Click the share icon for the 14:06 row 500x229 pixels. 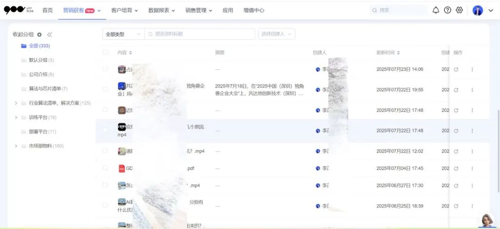pos(456,69)
